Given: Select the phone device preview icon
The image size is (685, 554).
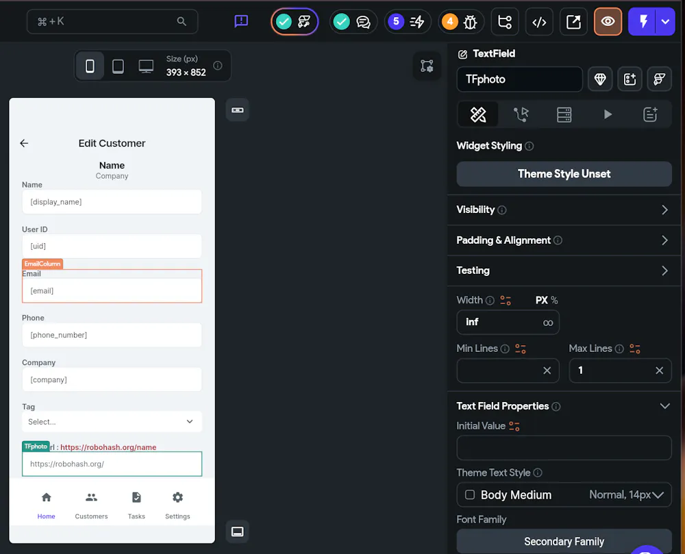Looking at the screenshot, I should [x=90, y=66].
